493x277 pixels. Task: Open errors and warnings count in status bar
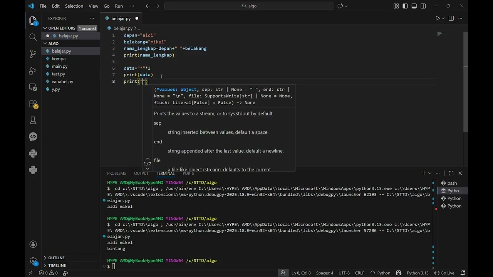(x=48, y=273)
